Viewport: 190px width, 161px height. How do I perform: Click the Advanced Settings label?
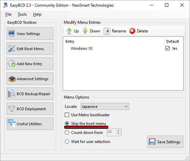pos(33,79)
